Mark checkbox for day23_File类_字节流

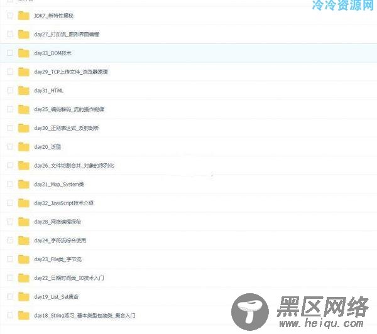pyautogui.click(x=10, y=259)
